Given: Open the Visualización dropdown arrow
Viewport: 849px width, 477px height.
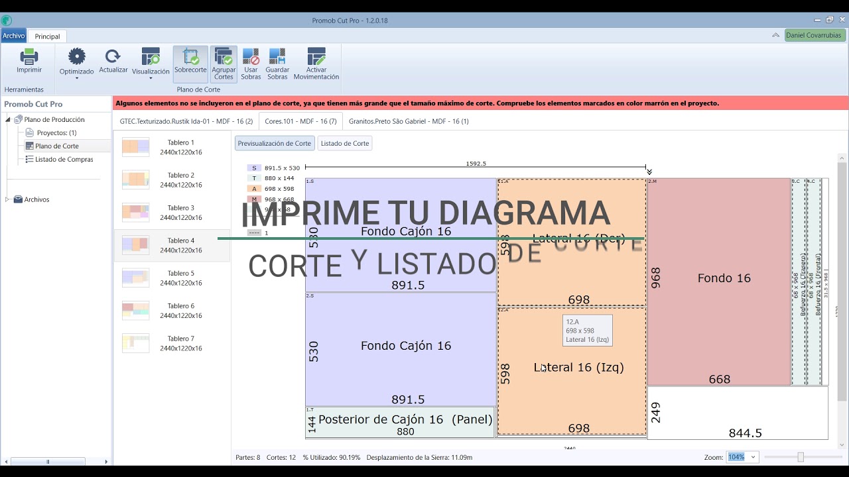Looking at the screenshot, I should pyautogui.click(x=151, y=78).
